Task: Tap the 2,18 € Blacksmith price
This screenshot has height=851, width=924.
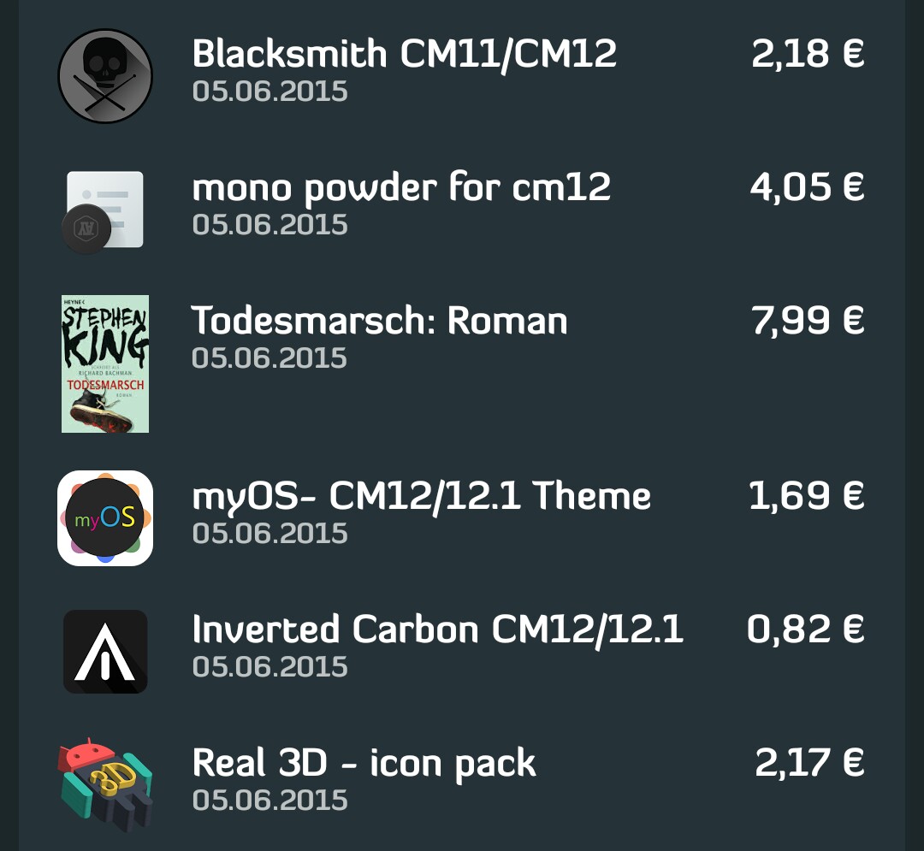Action: tap(808, 55)
